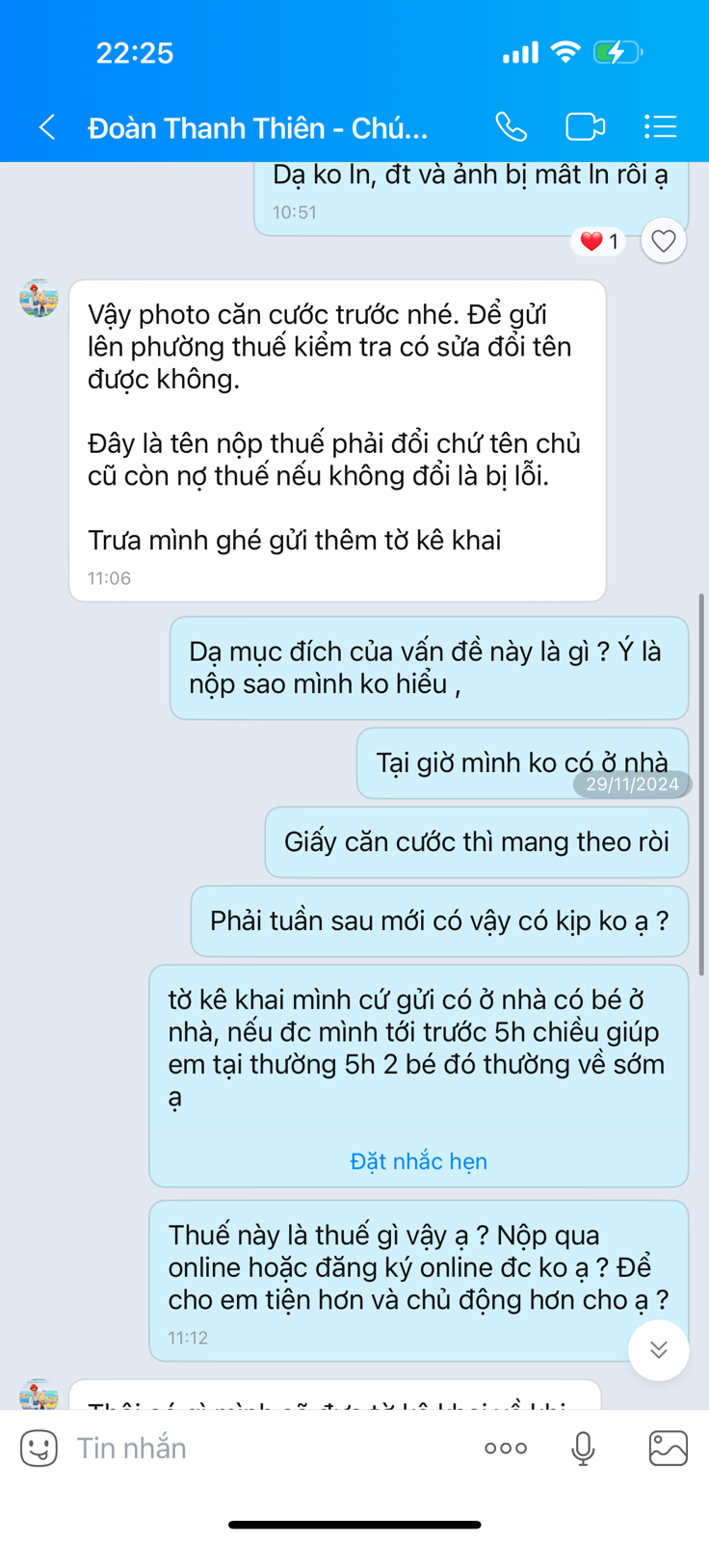
Task: Tap the Đặt nhắc hẹn link
Action: (419, 1161)
